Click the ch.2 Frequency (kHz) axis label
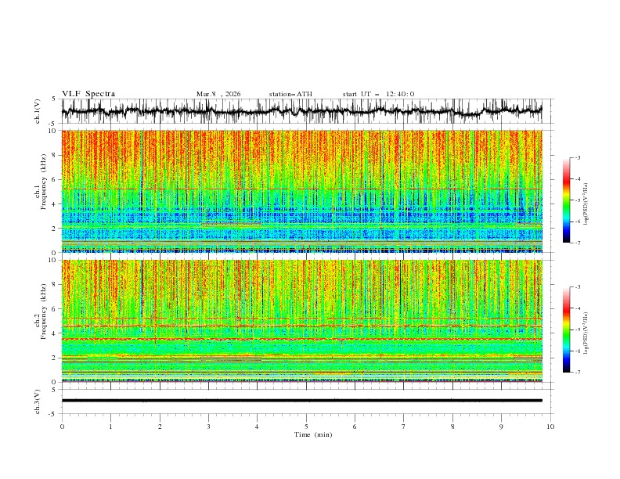620x479 pixels. point(41,312)
